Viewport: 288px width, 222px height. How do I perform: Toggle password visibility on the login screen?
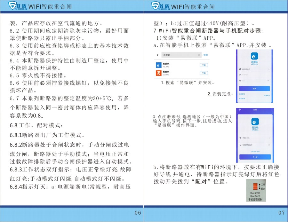tap(268, 80)
